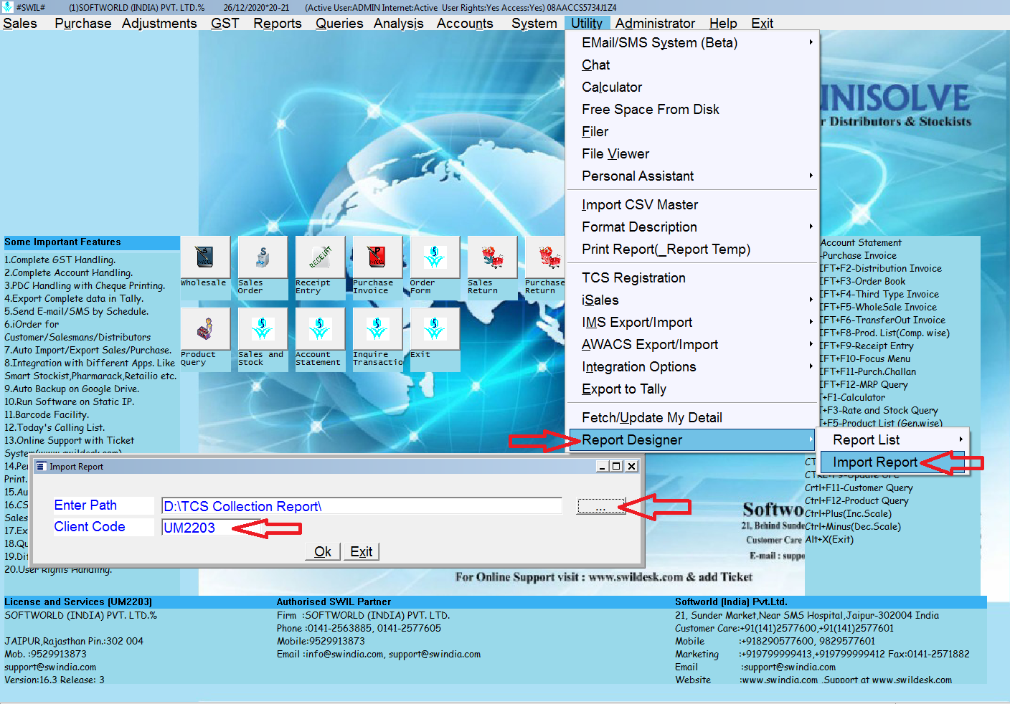Open the Account Statement icon
Screen dimensions: 1010x704
point(320,329)
